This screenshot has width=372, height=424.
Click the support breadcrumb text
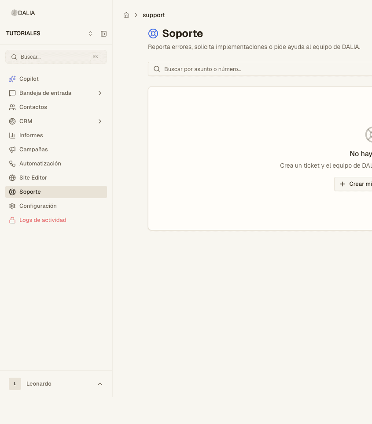point(154,15)
